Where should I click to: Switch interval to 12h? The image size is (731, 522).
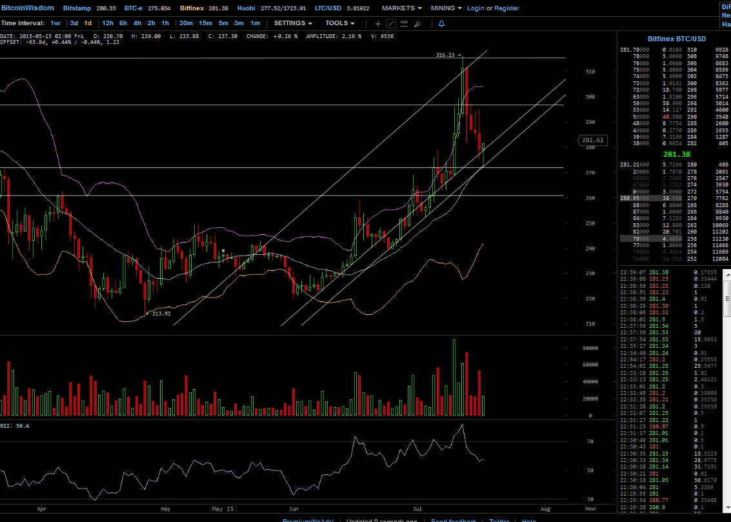tap(108, 23)
